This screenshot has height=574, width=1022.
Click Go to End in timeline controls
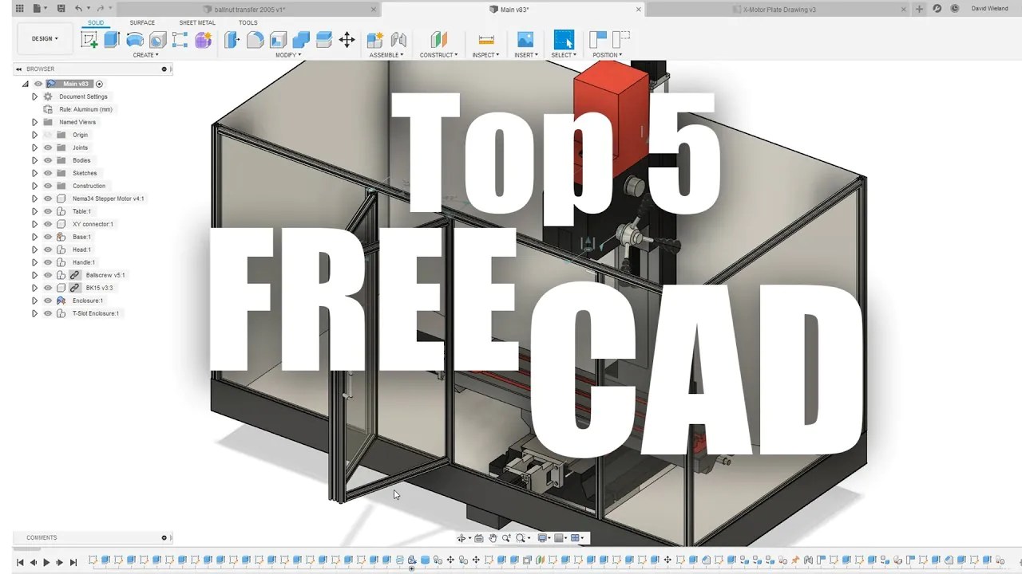click(73, 562)
